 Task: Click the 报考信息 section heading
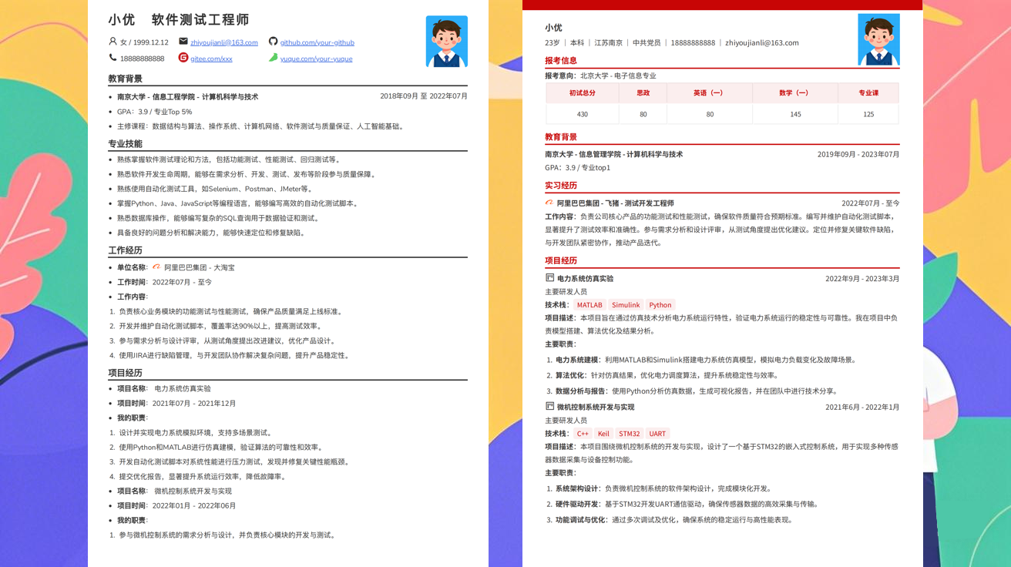click(561, 61)
